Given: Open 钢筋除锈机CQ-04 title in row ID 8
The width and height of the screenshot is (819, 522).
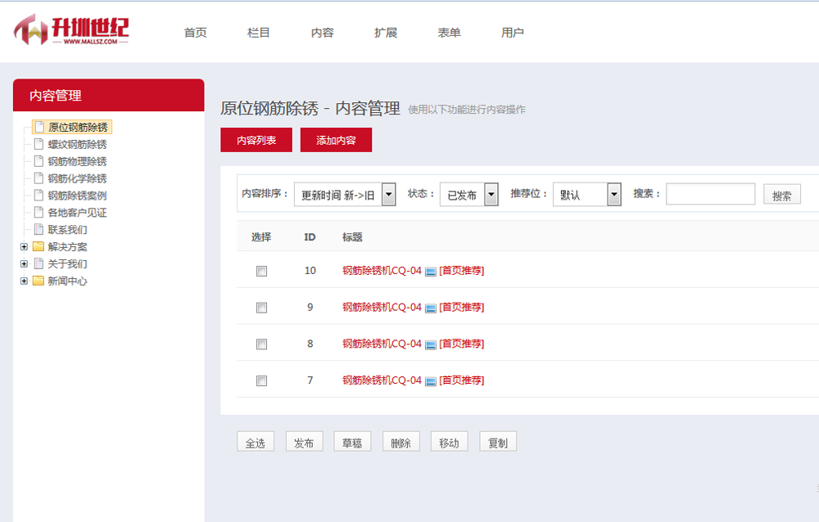Looking at the screenshot, I should pos(382,344).
